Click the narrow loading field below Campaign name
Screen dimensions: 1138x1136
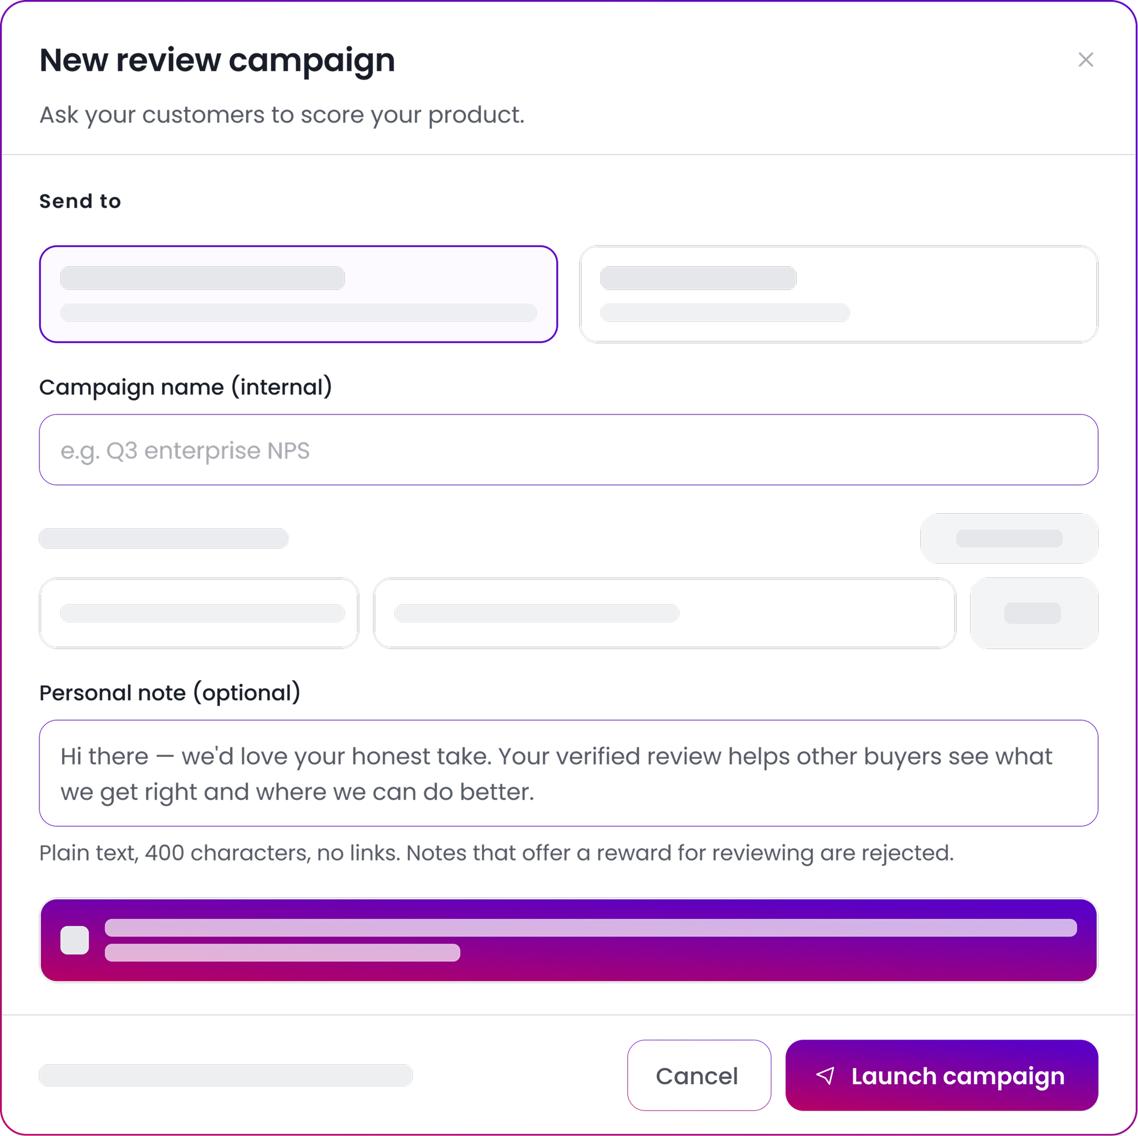tap(199, 613)
